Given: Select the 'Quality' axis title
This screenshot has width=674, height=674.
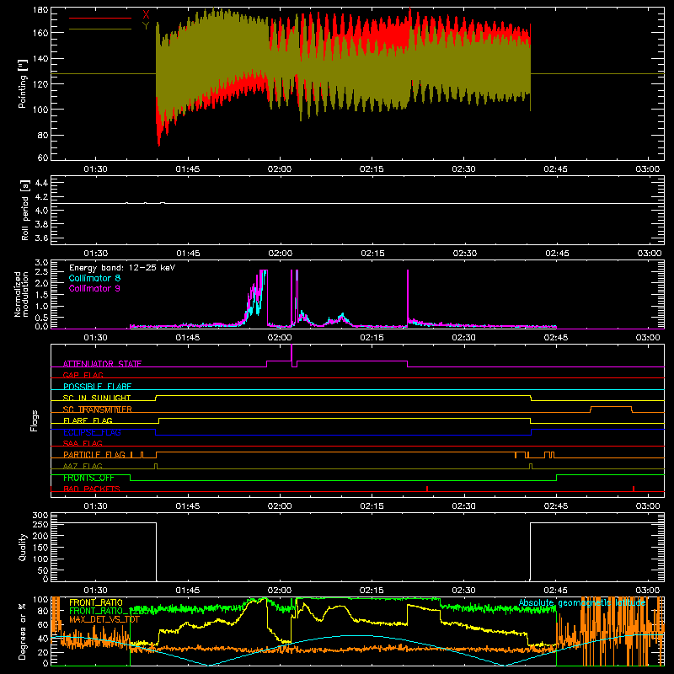Looking at the screenshot, I should tap(23, 547).
